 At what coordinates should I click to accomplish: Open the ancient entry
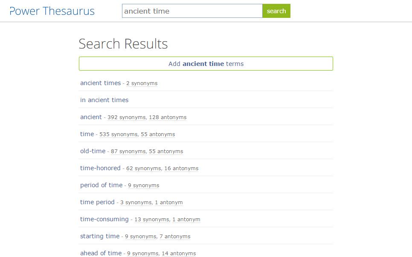(x=91, y=117)
